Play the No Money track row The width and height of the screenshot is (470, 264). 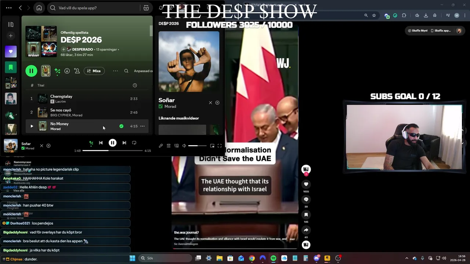[x=32, y=126]
